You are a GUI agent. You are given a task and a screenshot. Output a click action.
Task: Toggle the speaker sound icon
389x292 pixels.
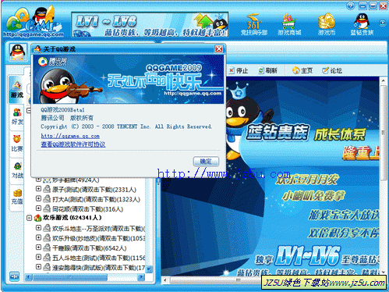15,276
